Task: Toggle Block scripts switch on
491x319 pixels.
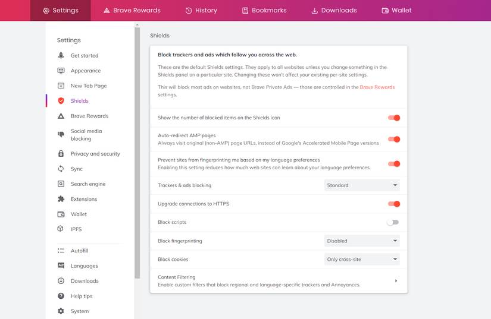Action: [393, 222]
